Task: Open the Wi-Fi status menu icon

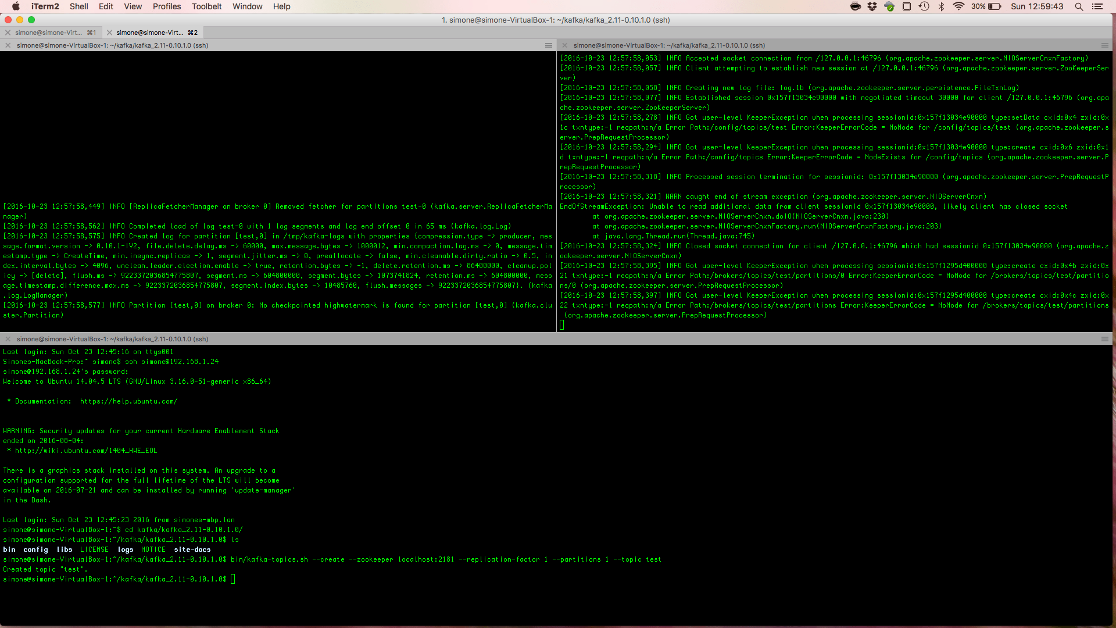Action: [x=958, y=7]
